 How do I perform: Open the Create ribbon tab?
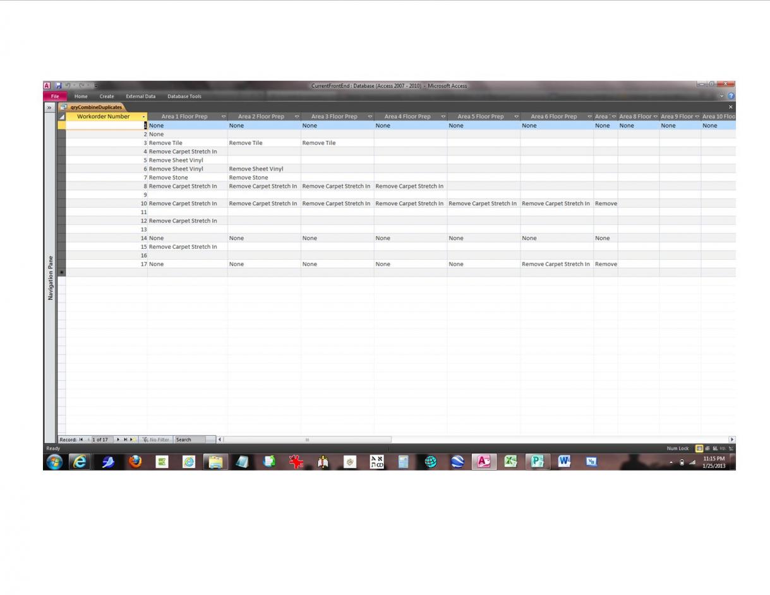(107, 96)
